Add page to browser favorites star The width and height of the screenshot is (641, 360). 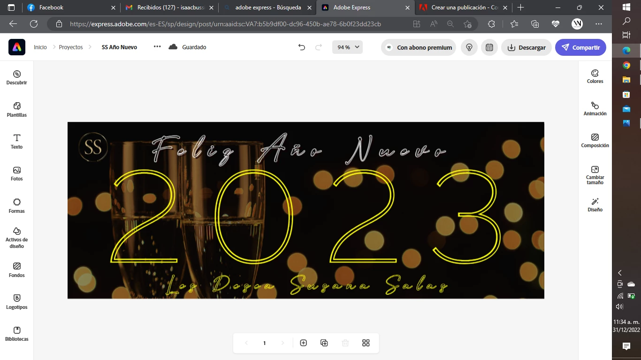(467, 24)
